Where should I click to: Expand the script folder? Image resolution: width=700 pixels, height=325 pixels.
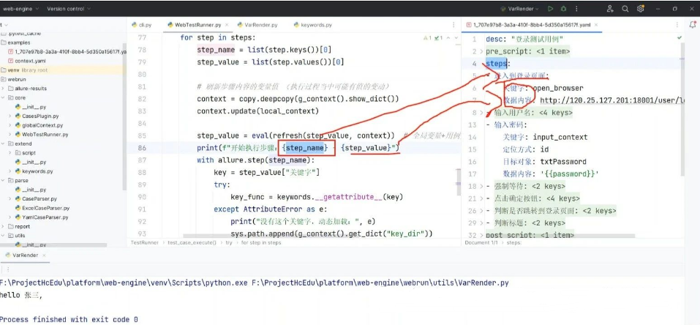coord(10,153)
